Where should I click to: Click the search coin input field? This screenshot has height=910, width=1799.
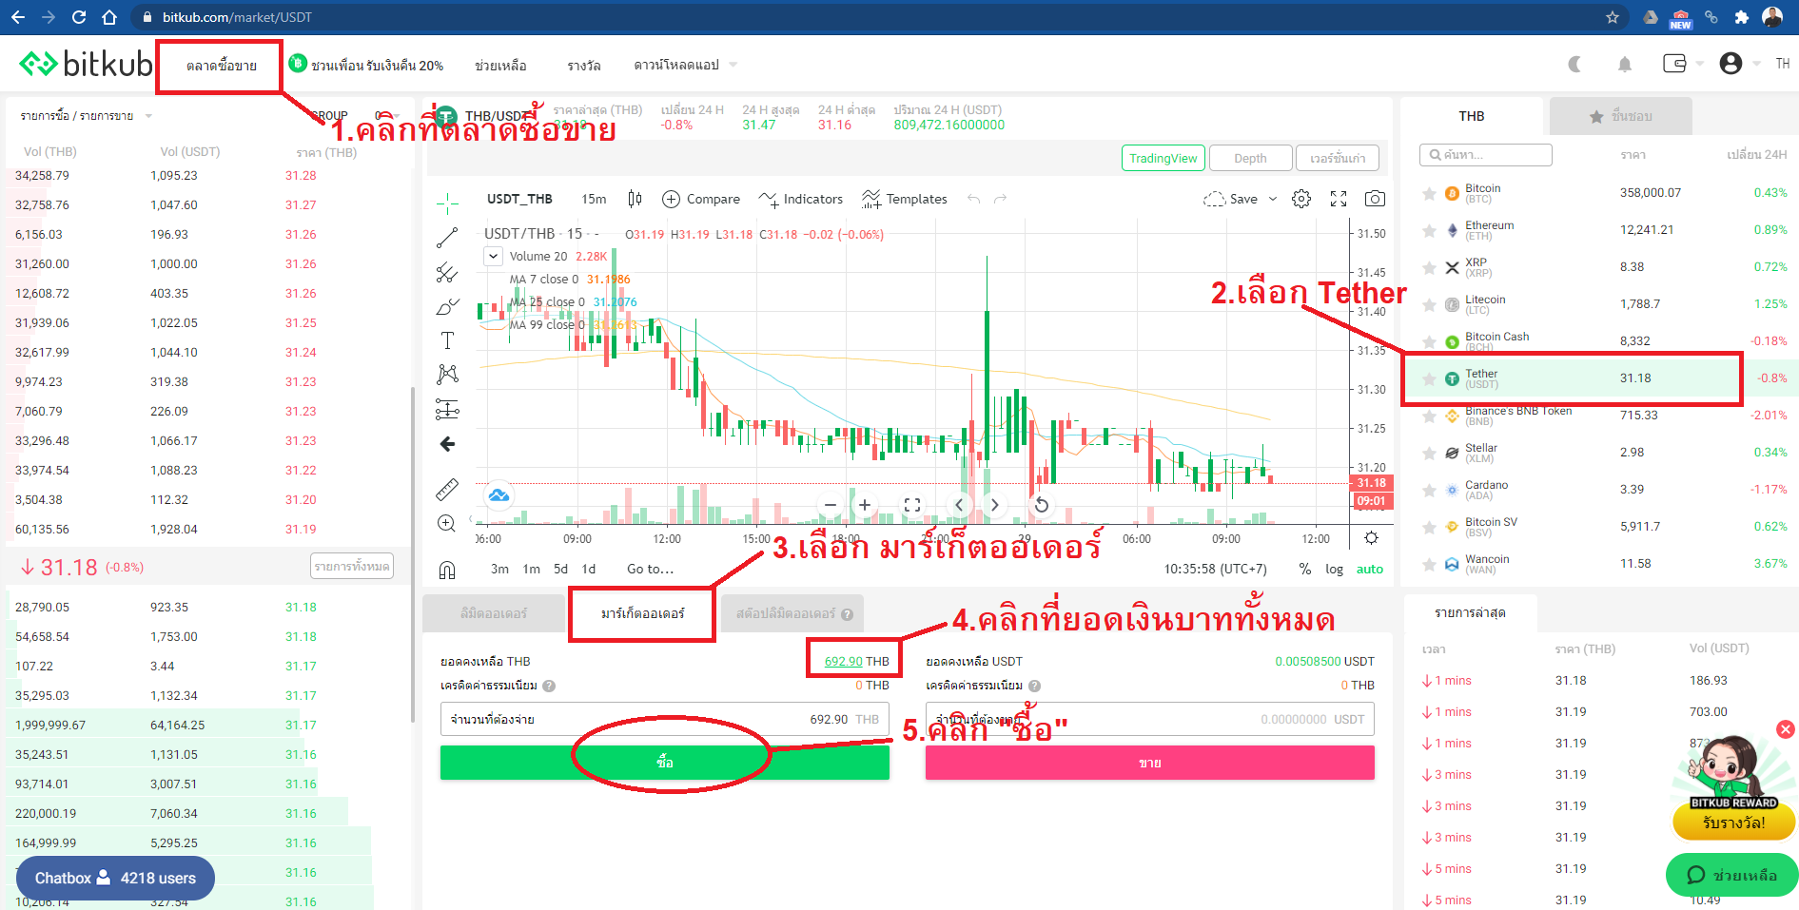(x=1486, y=155)
